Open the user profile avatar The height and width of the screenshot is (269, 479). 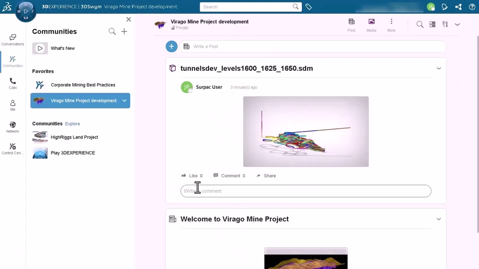(431, 6)
